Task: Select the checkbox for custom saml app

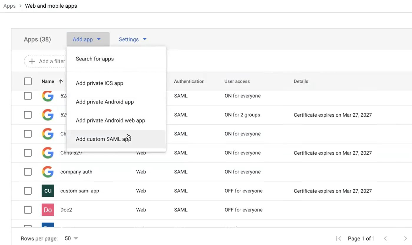Action: point(28,191)
